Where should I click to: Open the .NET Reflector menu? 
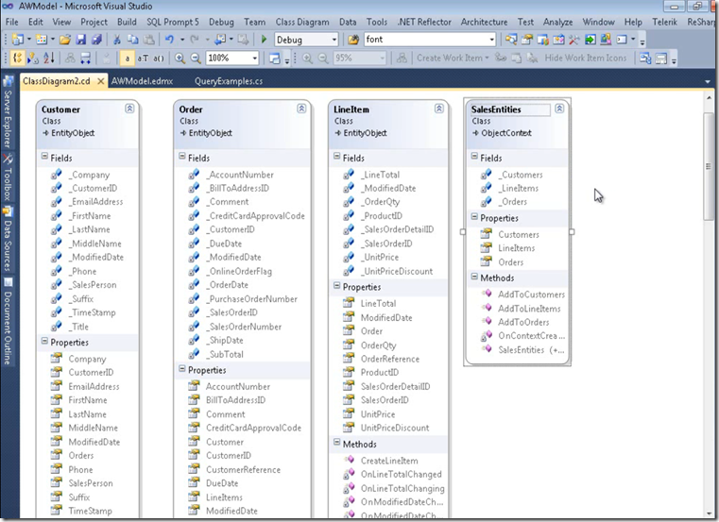click(424, 22)
